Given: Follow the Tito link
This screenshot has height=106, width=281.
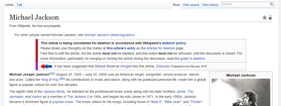Looking at the screenshot, I should pyautogui.click(x=190, y=92).
